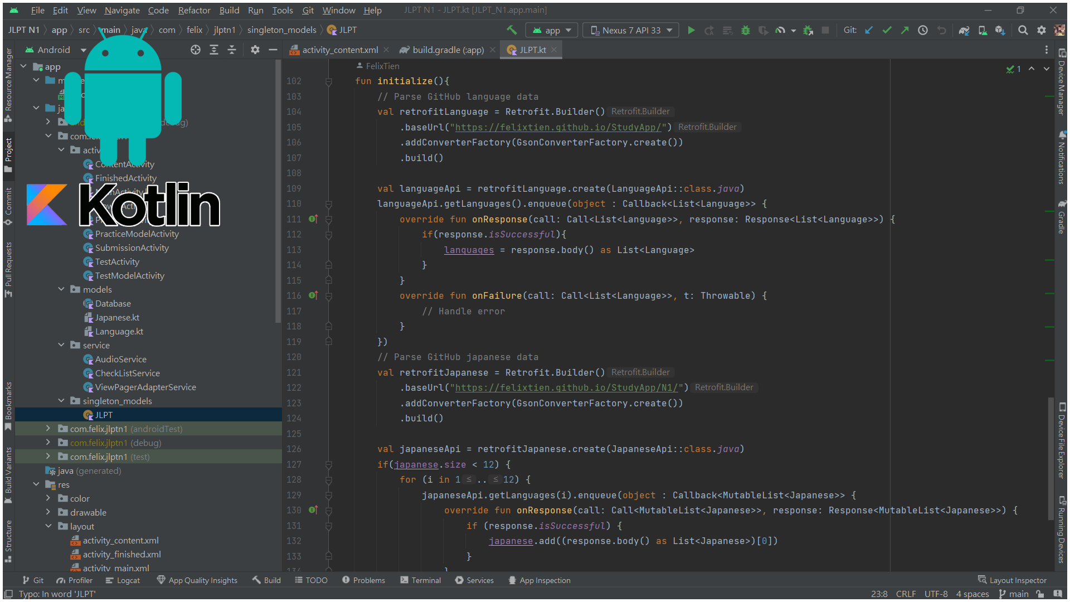The height and width of the screenshot is (602, 1070).
Task: Open Terminal tool window button
Action: point(420,580)
